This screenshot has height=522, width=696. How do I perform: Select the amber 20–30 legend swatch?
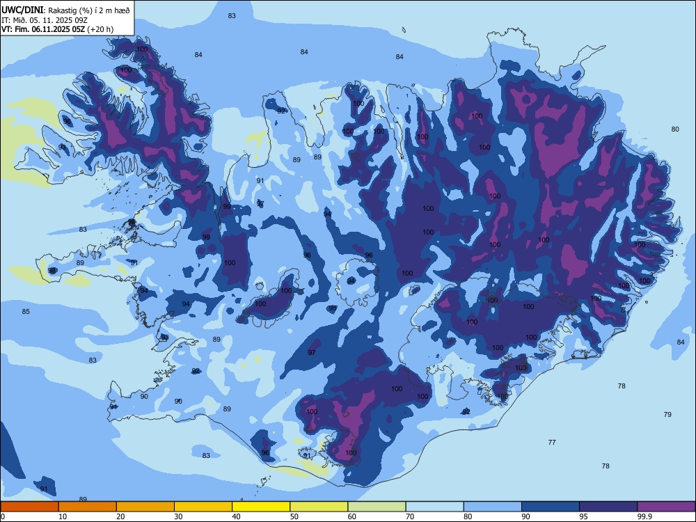click(x=145, y=507)
